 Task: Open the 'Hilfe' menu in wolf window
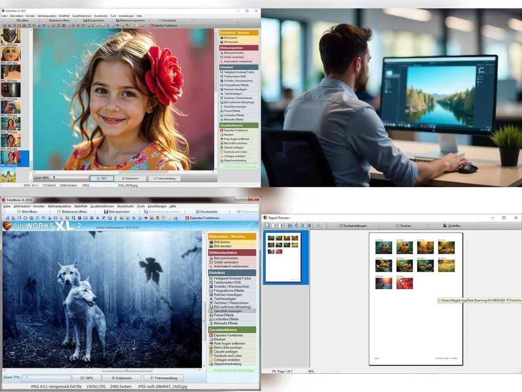[x=173, y=206]
